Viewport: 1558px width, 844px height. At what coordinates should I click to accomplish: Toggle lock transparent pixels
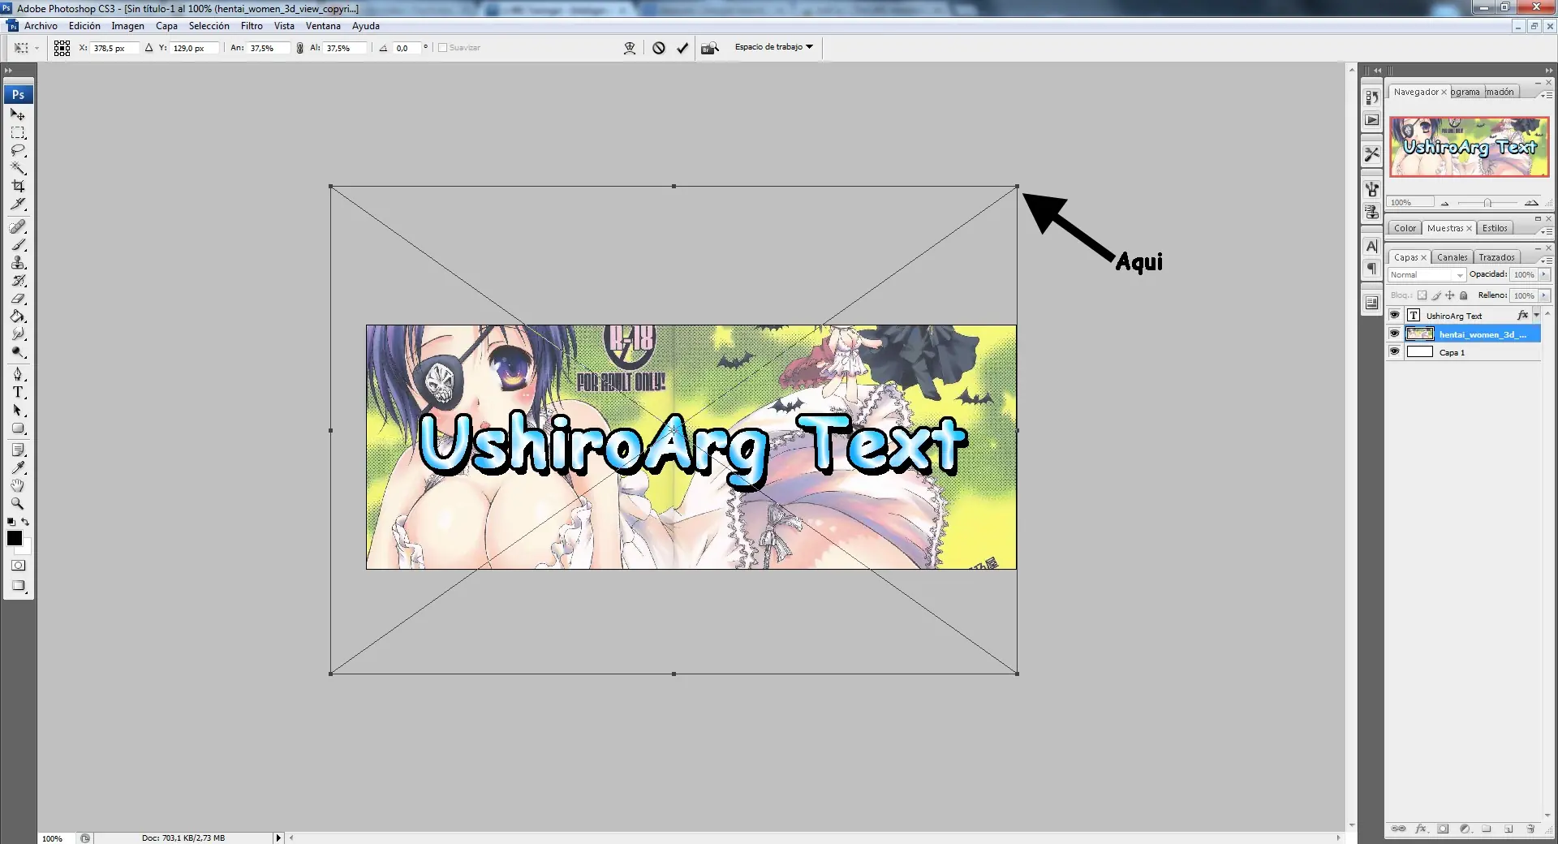coord(1422,295)
